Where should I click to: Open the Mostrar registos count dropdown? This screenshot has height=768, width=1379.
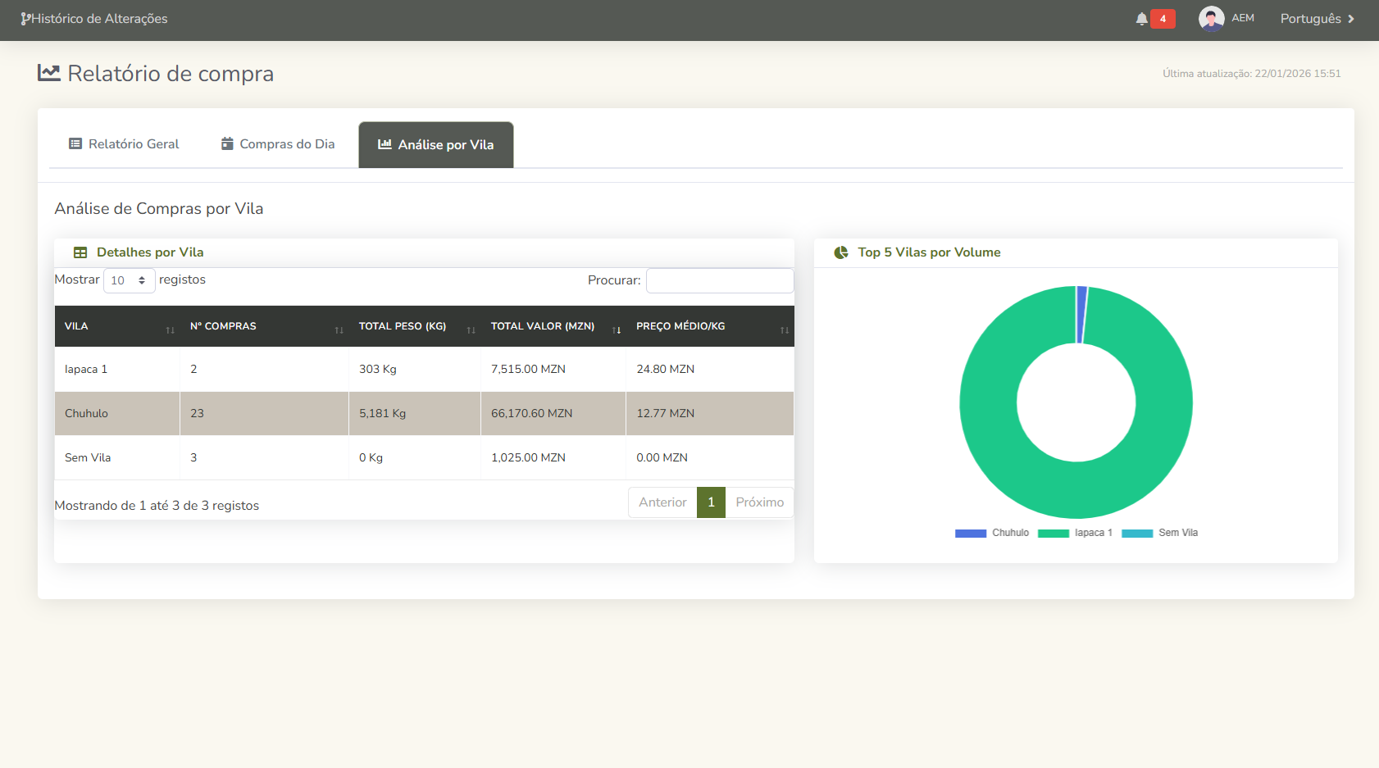(x=129, y=280)
